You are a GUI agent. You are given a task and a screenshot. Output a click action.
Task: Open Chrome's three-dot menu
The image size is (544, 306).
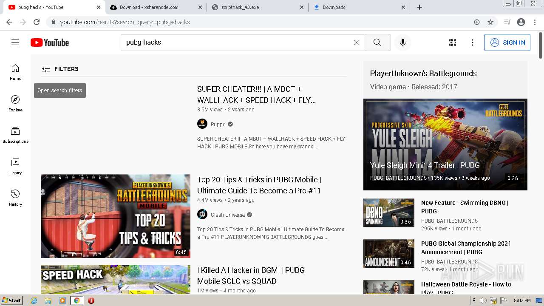point(535,22)
